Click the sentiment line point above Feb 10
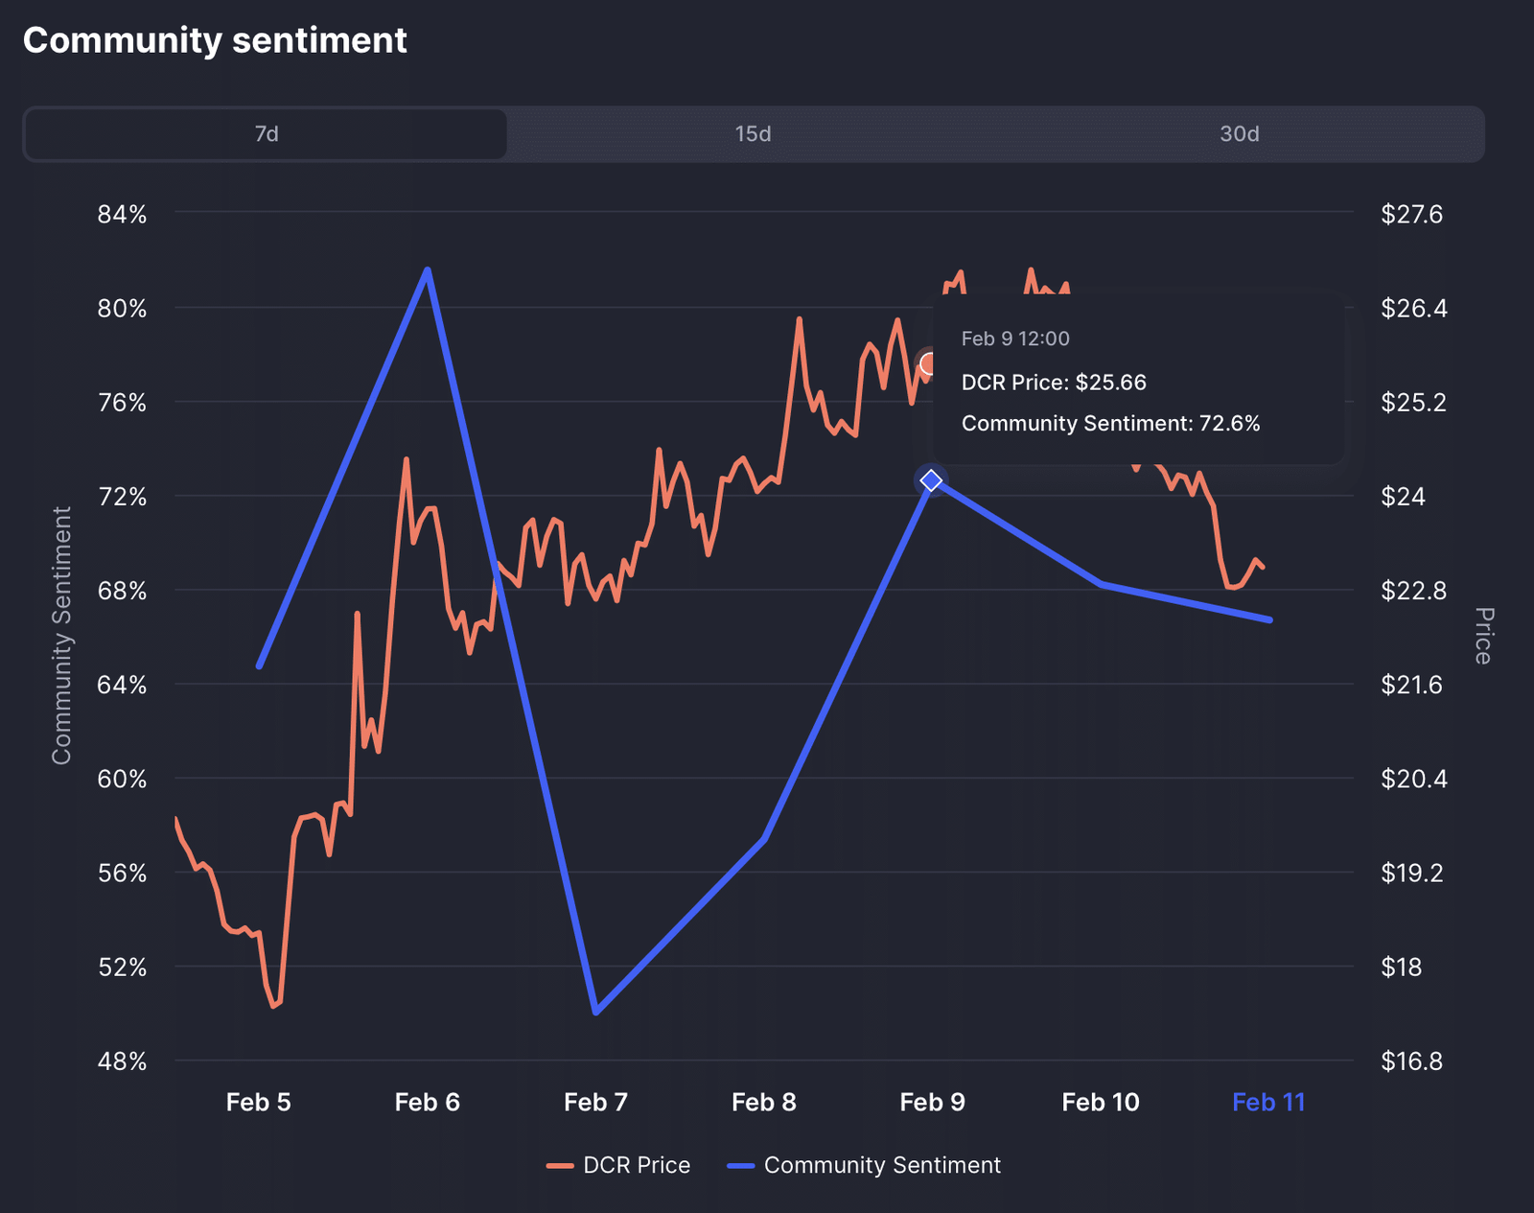 pos(1102,583)
